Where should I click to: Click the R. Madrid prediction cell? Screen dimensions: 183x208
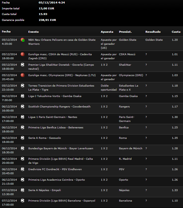click(125, 159)
